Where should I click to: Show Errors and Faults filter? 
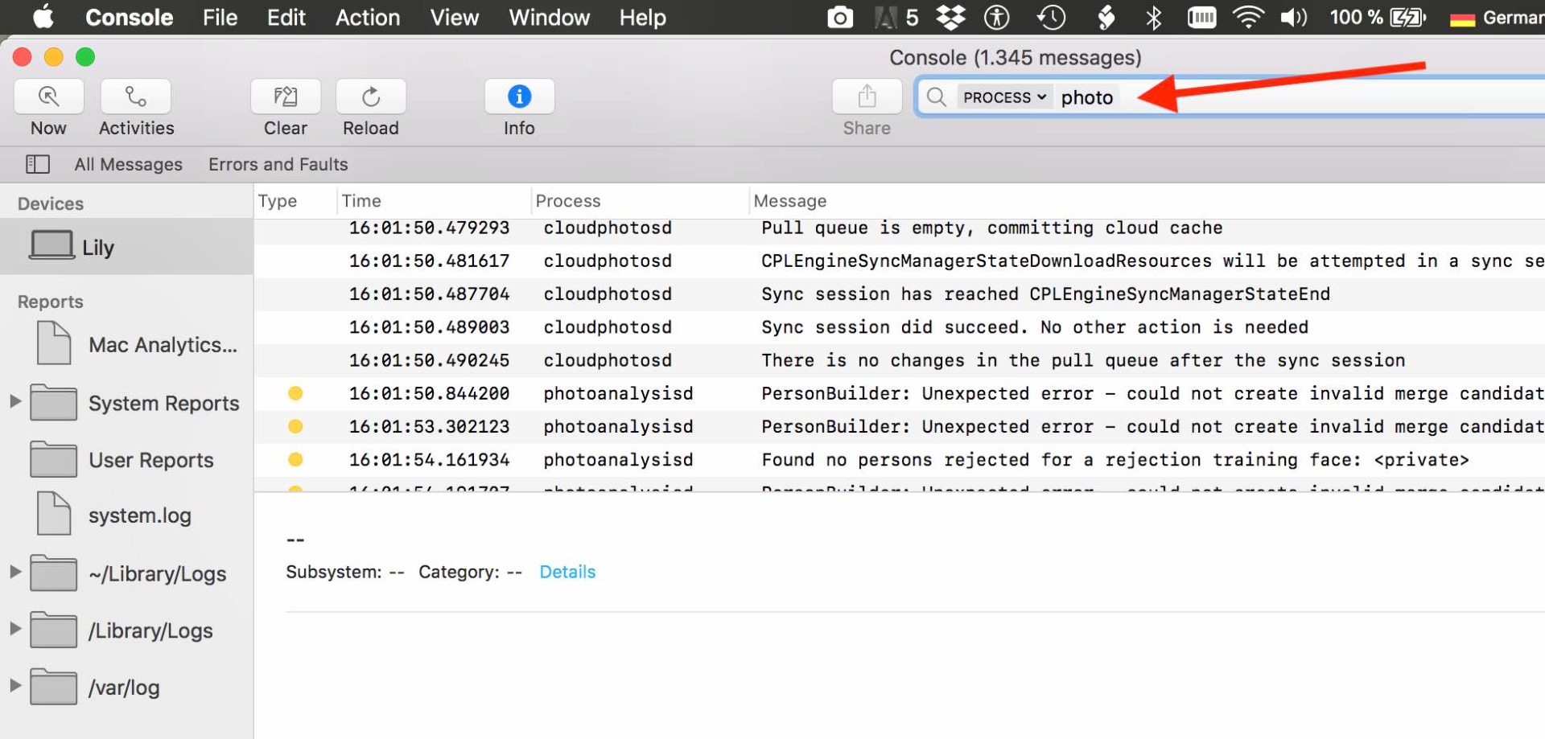click(x=278, y=164)
